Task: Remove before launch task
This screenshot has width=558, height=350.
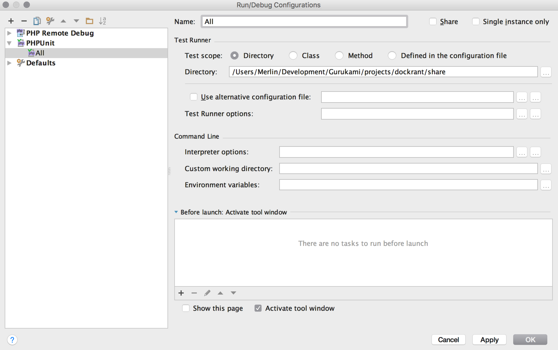Action: point(194,293)
